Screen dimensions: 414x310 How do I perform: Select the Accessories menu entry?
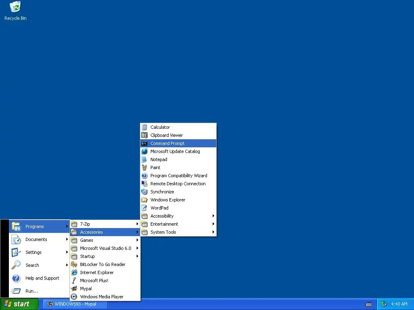tap(105, 232)
